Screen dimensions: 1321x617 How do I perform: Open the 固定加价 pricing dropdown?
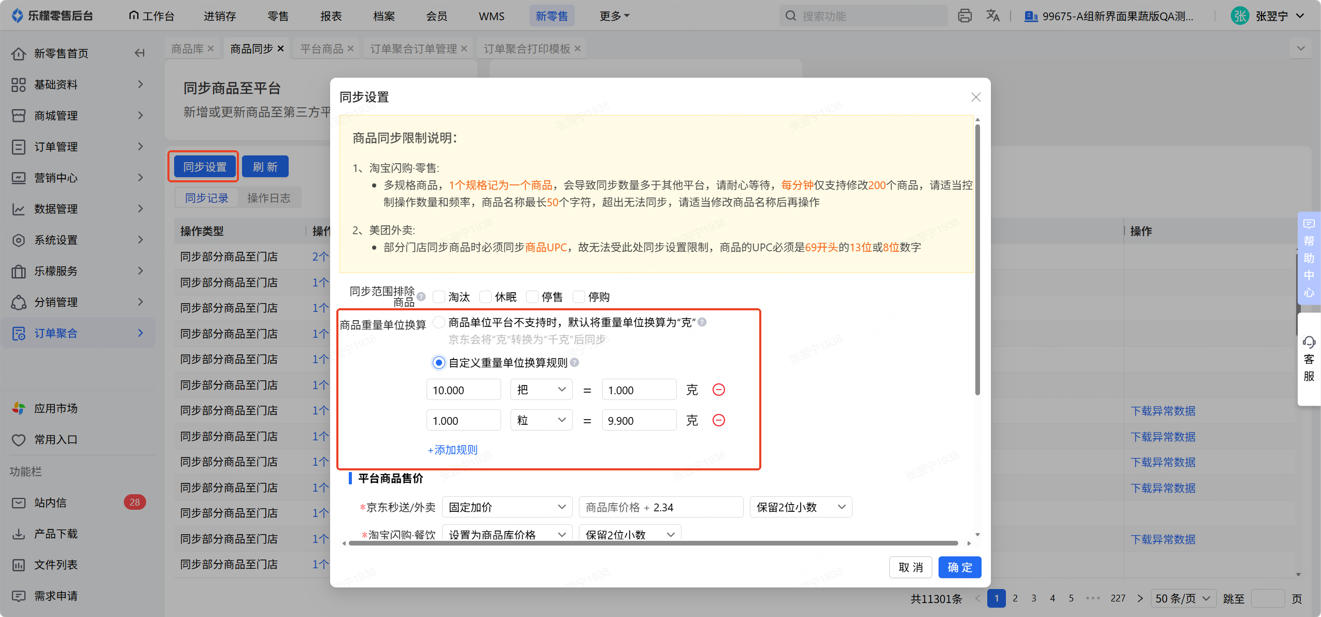[x=507, y=507]
